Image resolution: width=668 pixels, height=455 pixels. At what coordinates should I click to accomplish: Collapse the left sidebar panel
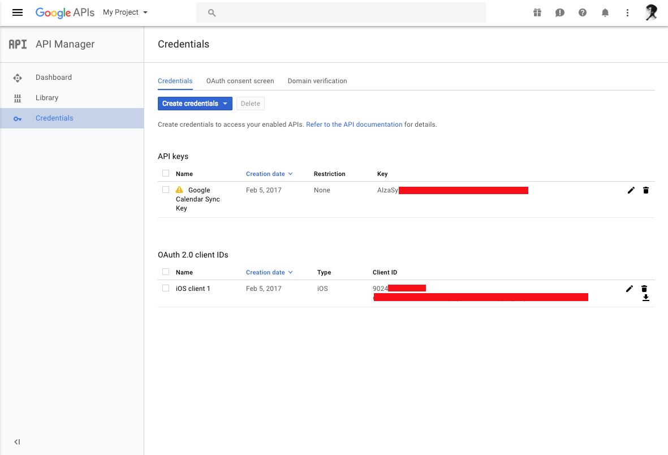[17, 442]
